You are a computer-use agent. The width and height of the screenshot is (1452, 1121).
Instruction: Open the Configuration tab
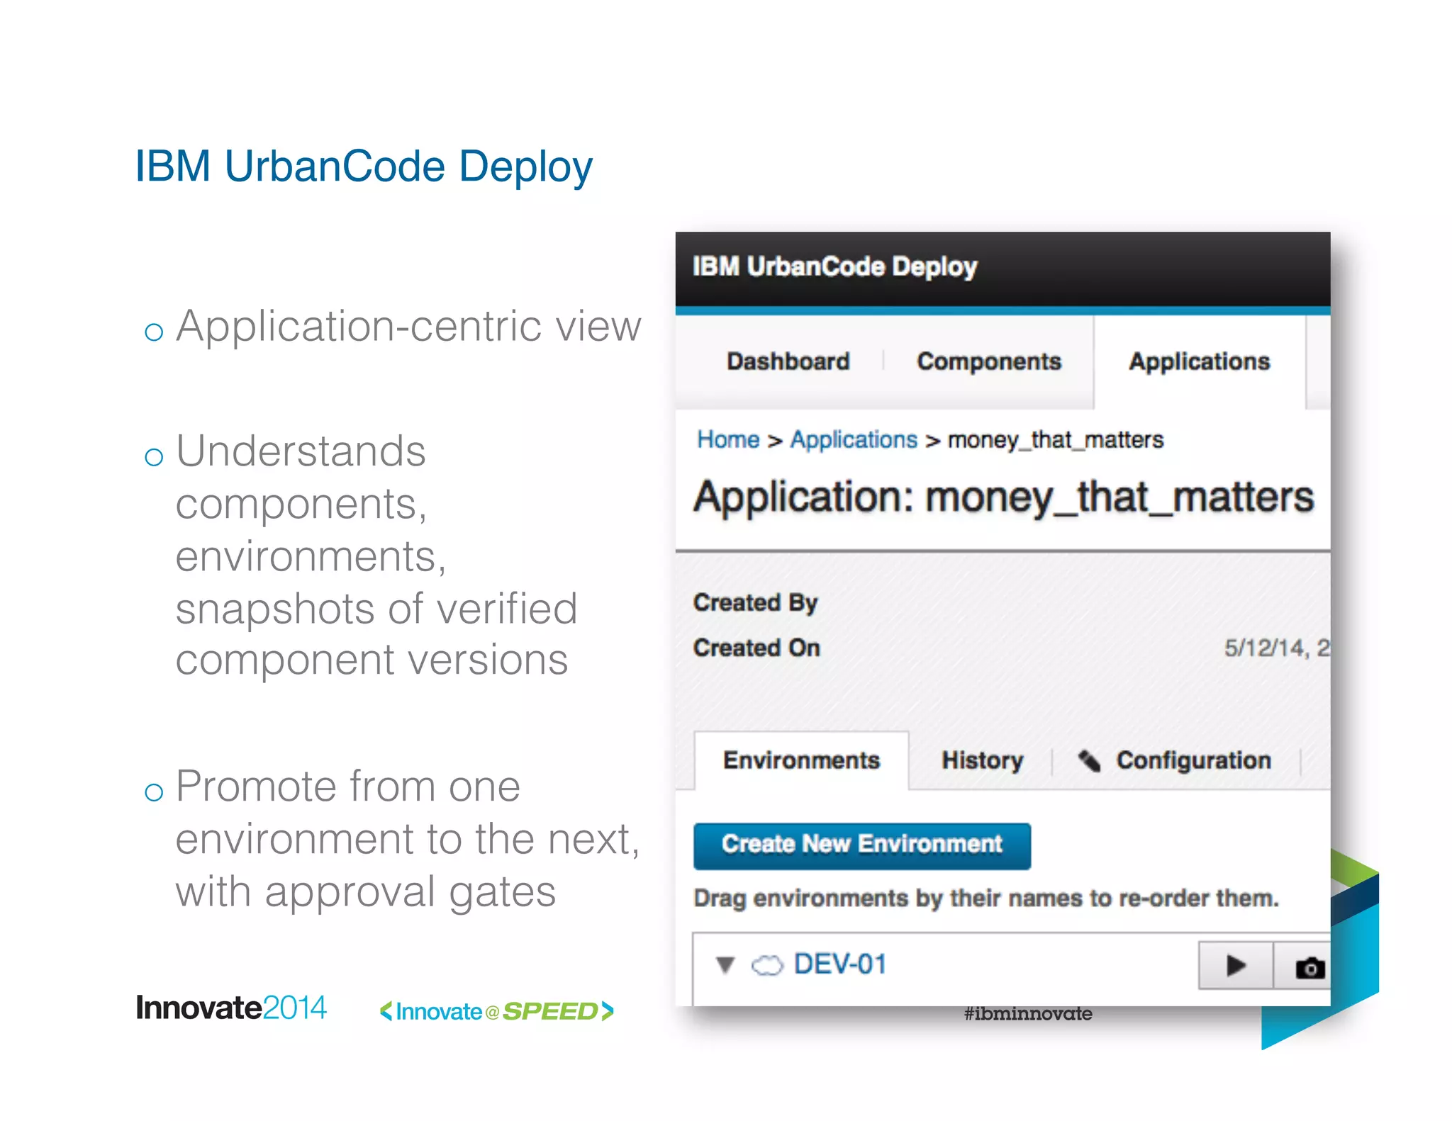[x=1193, y=760]
